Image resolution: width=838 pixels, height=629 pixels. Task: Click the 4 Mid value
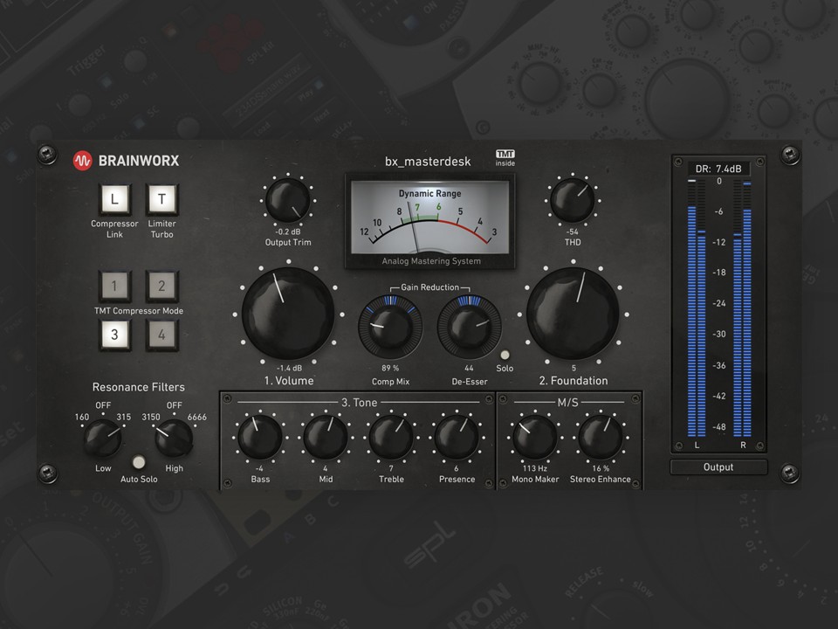[x=325, y=468]
